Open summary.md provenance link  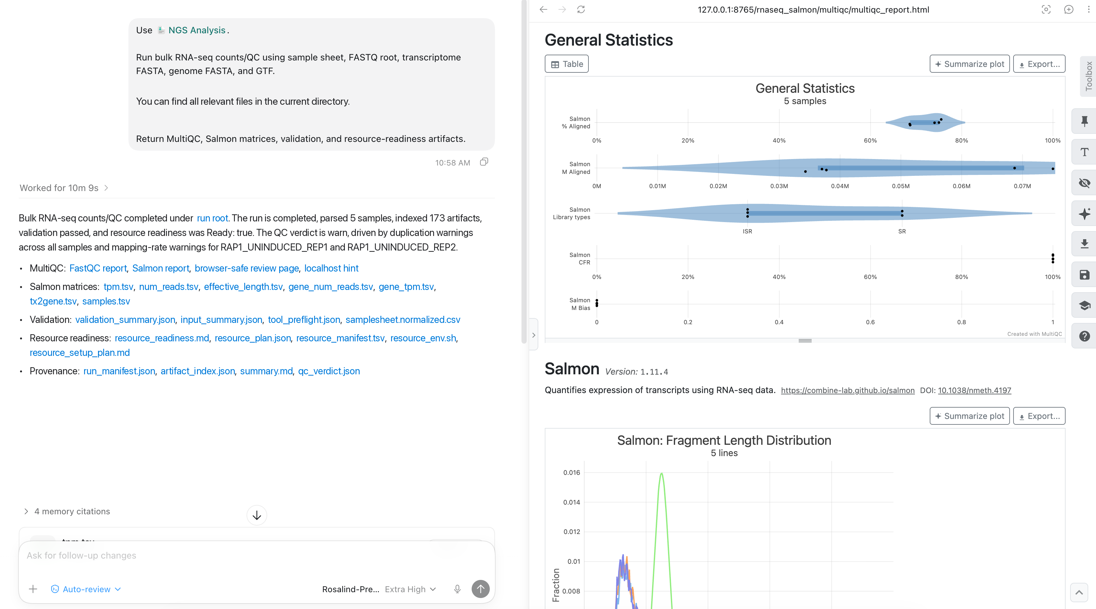266,371
